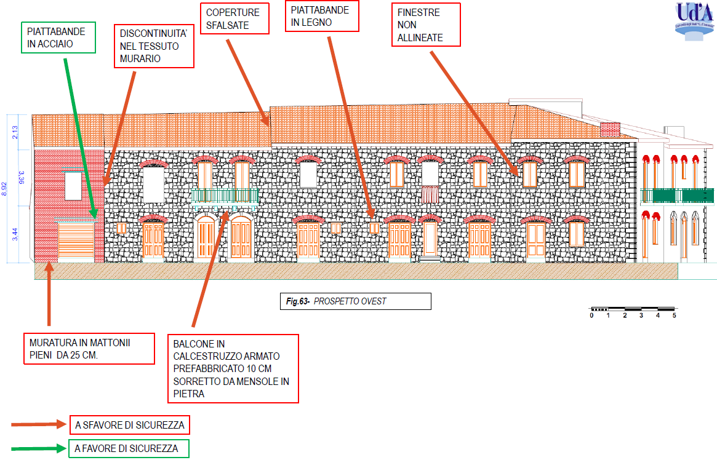
Task: Select the 'COPERTURE SFALSATE' label box
Action: [x=233, y=19]
